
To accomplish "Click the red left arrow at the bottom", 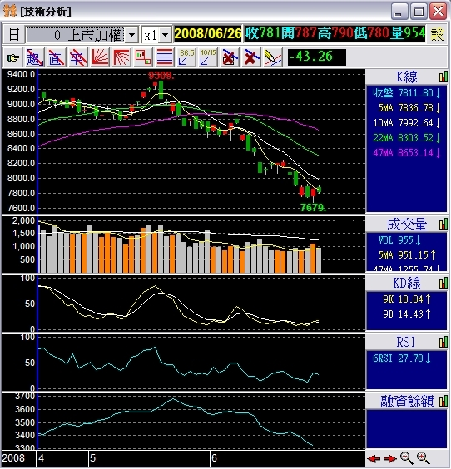I will click(374, 458).
